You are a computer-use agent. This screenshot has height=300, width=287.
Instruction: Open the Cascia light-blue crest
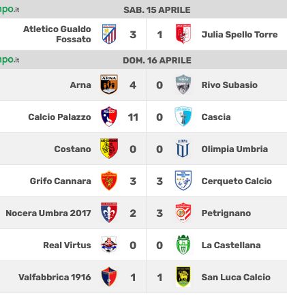183,117
